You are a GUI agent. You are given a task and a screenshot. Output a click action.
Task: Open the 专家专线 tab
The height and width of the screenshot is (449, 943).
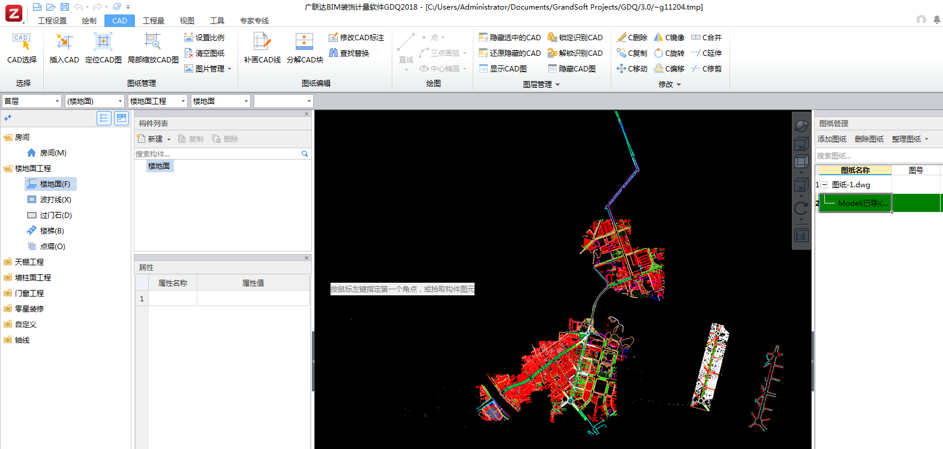click(x=254, y=20)
